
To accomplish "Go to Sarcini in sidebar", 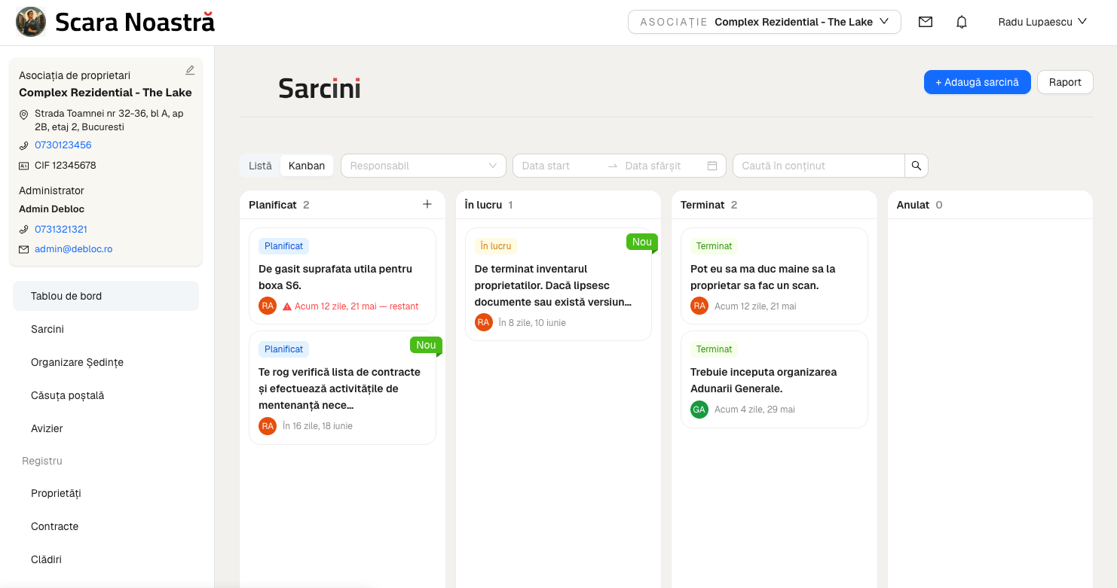I will [106, 329].
